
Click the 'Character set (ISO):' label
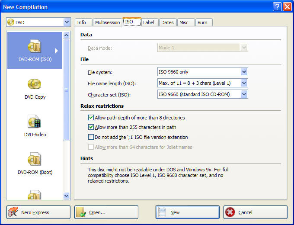tap(109, 95)
